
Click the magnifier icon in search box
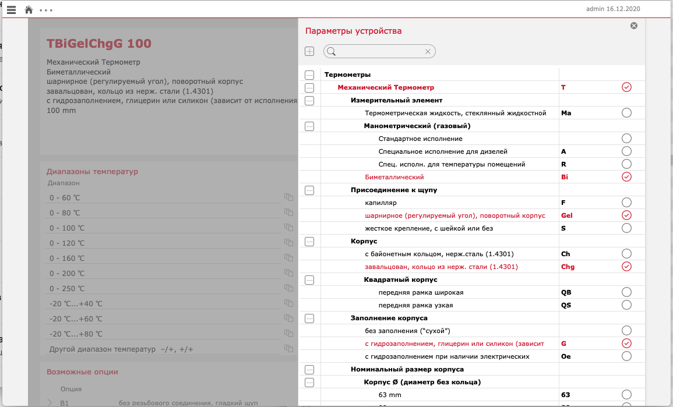pyautogui.click(x=332, y=51)
